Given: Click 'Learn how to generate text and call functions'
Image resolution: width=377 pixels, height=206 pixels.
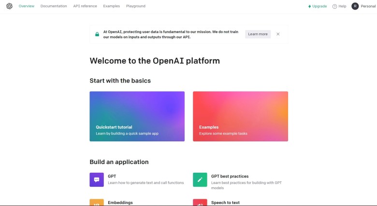Looking at the screenshot, I should [x=145, y=183].
